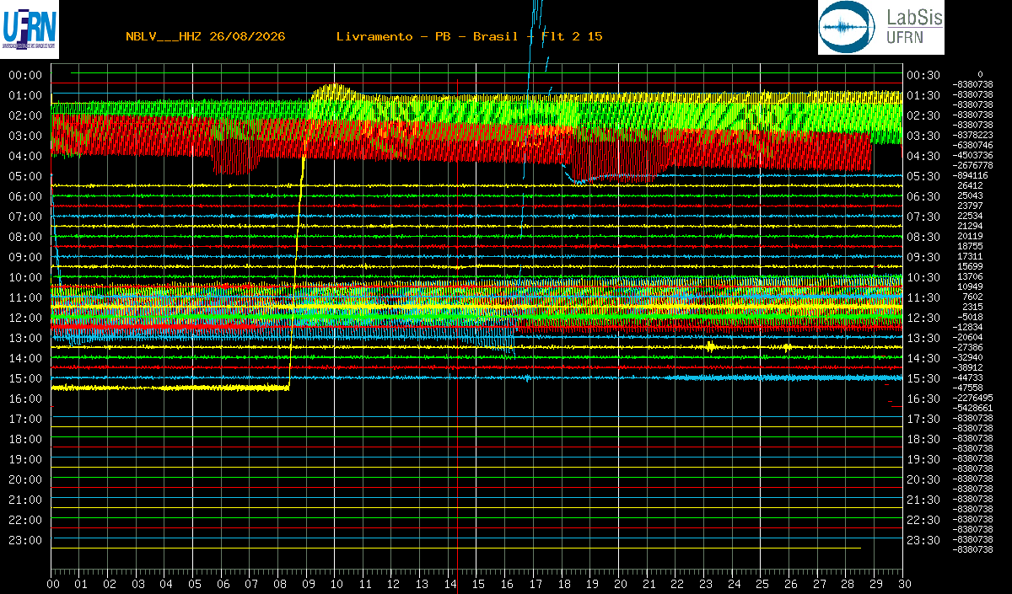Click amplitude value 25043
Image resolution: width=1012 pixels, height=594 pixels.
[970, 195]
